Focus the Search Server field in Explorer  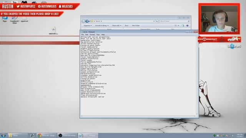[x=175, y=21]
